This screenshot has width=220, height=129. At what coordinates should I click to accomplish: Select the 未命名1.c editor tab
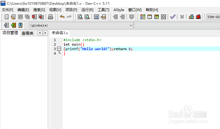(60, 33)
